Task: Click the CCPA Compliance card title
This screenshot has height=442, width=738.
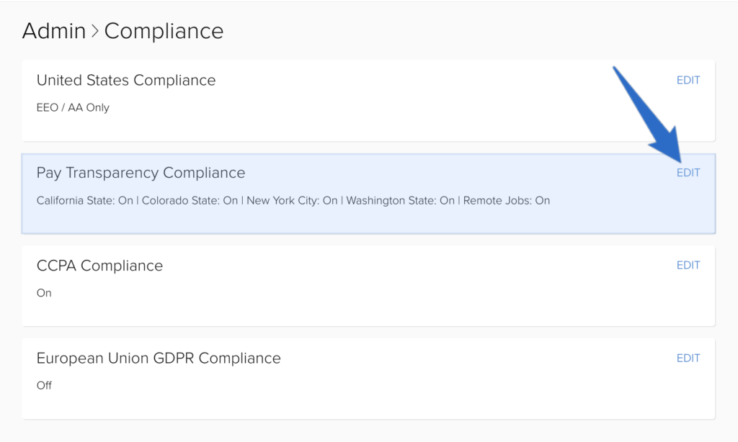Action: 99,265
